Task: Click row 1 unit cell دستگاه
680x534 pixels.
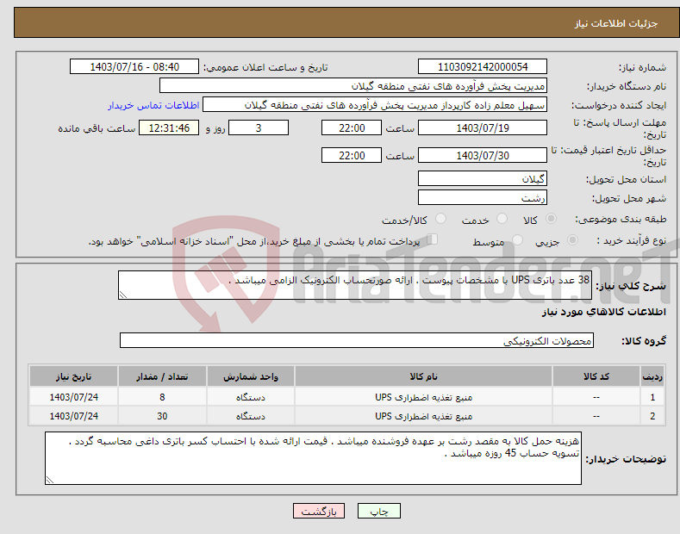Action: point(251,397)
